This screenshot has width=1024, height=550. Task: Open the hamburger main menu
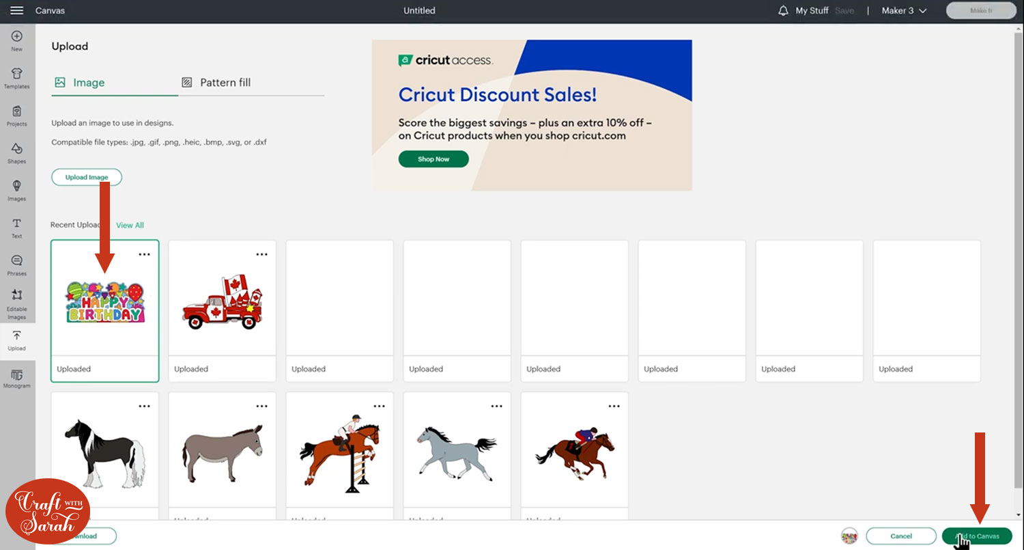[x=16, y=11]
